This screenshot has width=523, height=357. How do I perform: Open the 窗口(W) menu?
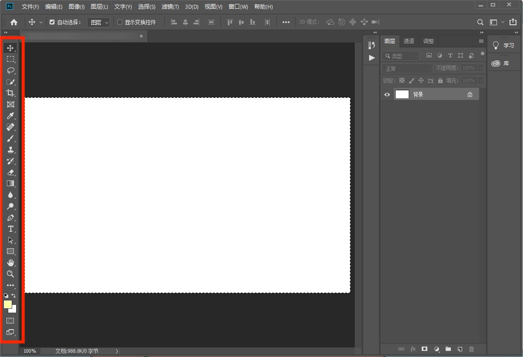pyautogui.click(x=238, y=7)
